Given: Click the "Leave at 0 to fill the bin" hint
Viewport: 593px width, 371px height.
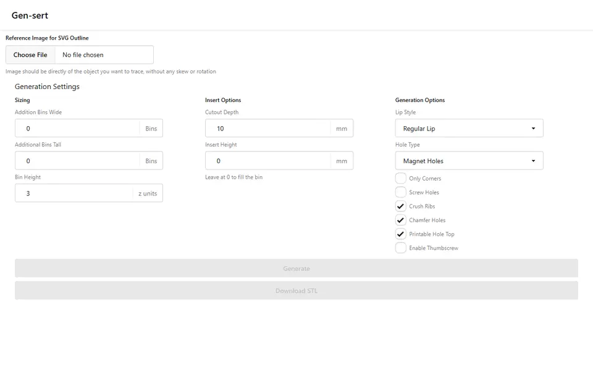Looking at the screenshot, I should coord(233,177).
